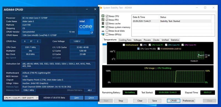The width and height of the screenshot is (221, 107).
Task: Click the Instruction Set text box
Action: (58, 65)
